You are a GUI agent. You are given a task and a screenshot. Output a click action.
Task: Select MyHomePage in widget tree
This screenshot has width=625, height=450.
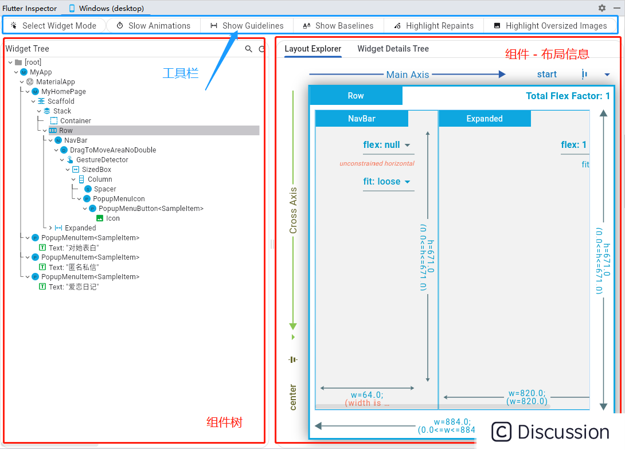pos(64,92)
